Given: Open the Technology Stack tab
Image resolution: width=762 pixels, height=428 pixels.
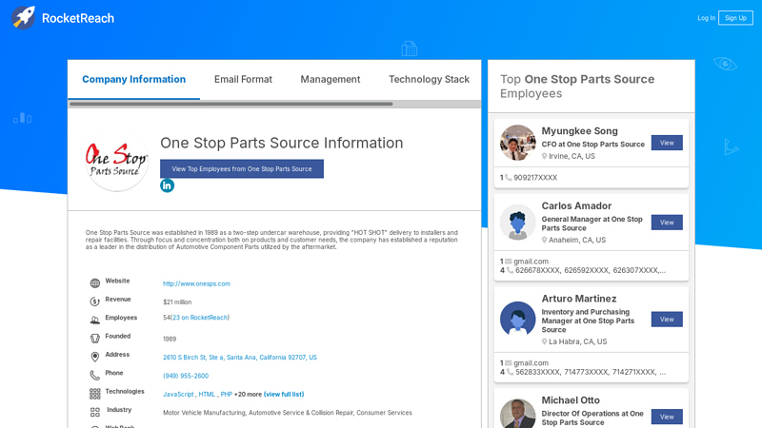Looking at the screenshot, I should pyautogui.click(x=429, y=79).
